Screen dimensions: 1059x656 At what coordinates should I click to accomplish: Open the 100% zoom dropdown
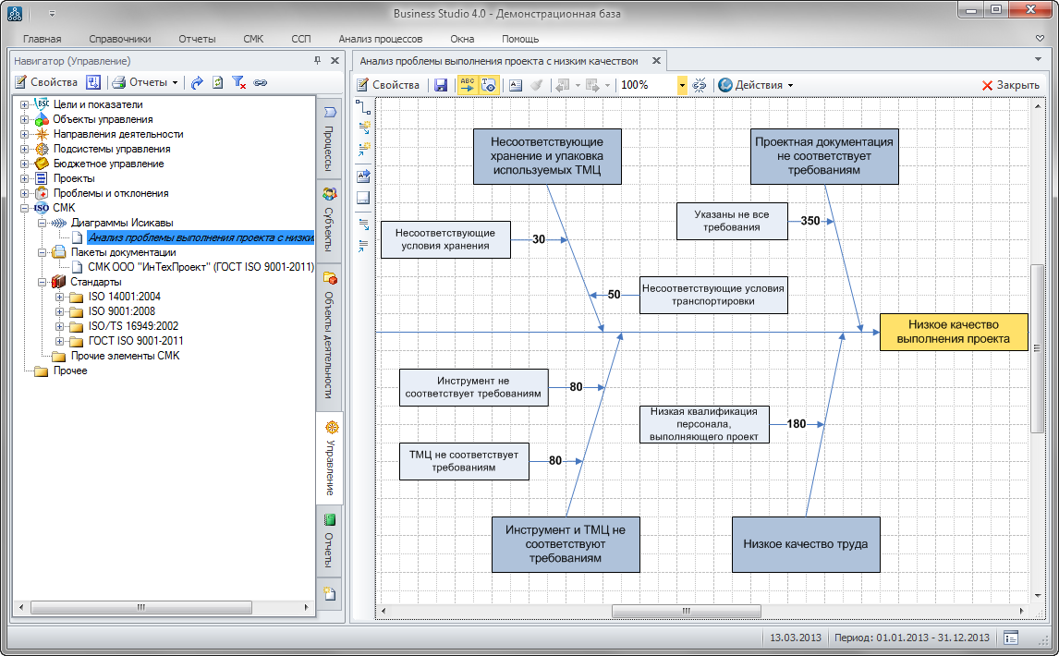point(683,85)
